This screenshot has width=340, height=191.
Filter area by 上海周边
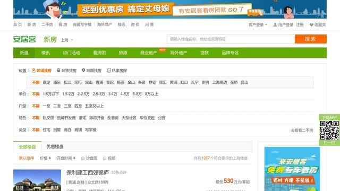(219, 82)
